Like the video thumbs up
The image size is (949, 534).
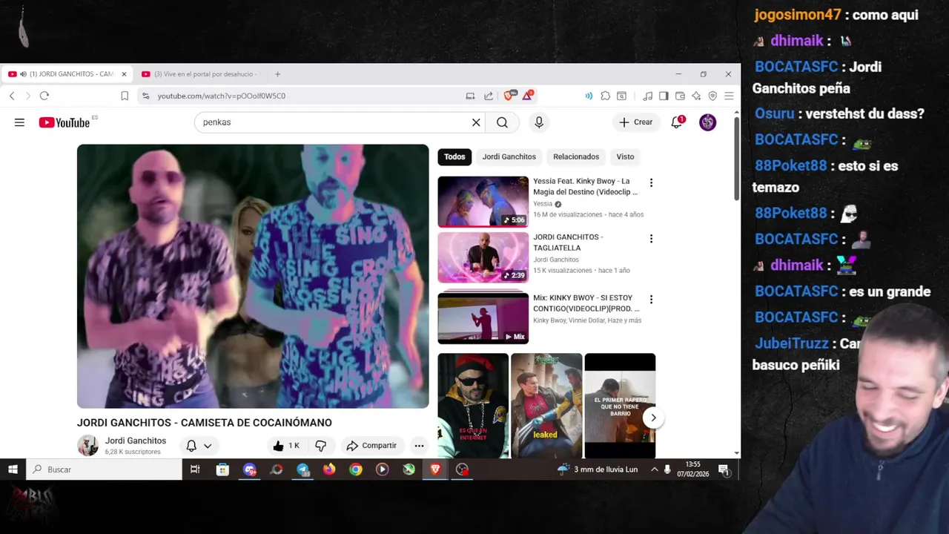tap(287, 446)
